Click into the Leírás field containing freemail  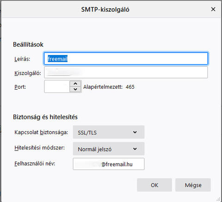(126, 59)
